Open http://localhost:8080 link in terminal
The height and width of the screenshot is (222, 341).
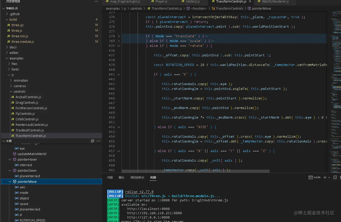tap(149, 209)
